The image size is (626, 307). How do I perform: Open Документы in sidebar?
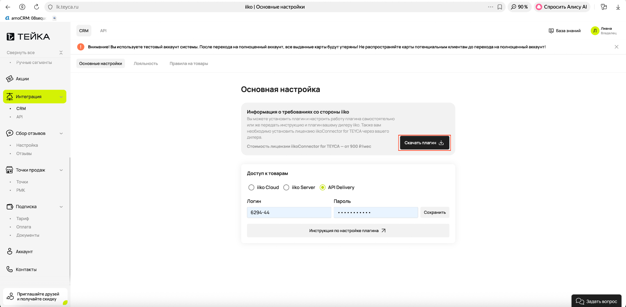click(x=28, y=235)
